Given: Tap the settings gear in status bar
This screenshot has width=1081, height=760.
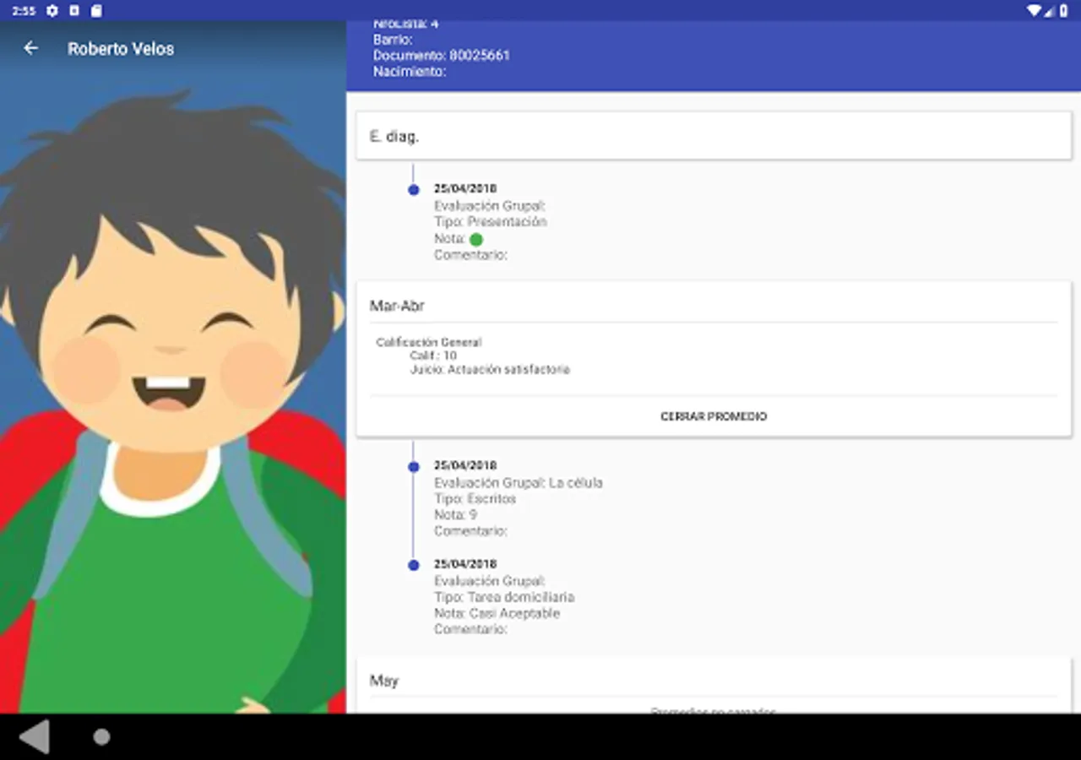Looking at the screenshot, I should 52,10.
